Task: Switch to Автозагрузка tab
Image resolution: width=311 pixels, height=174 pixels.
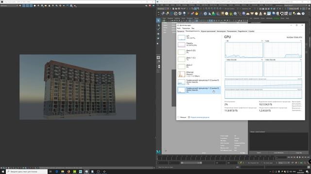Action: point(221,31)
